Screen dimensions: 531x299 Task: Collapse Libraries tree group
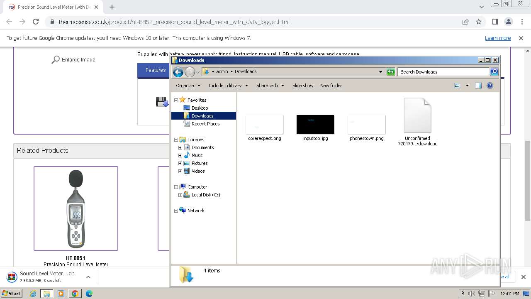176,140
